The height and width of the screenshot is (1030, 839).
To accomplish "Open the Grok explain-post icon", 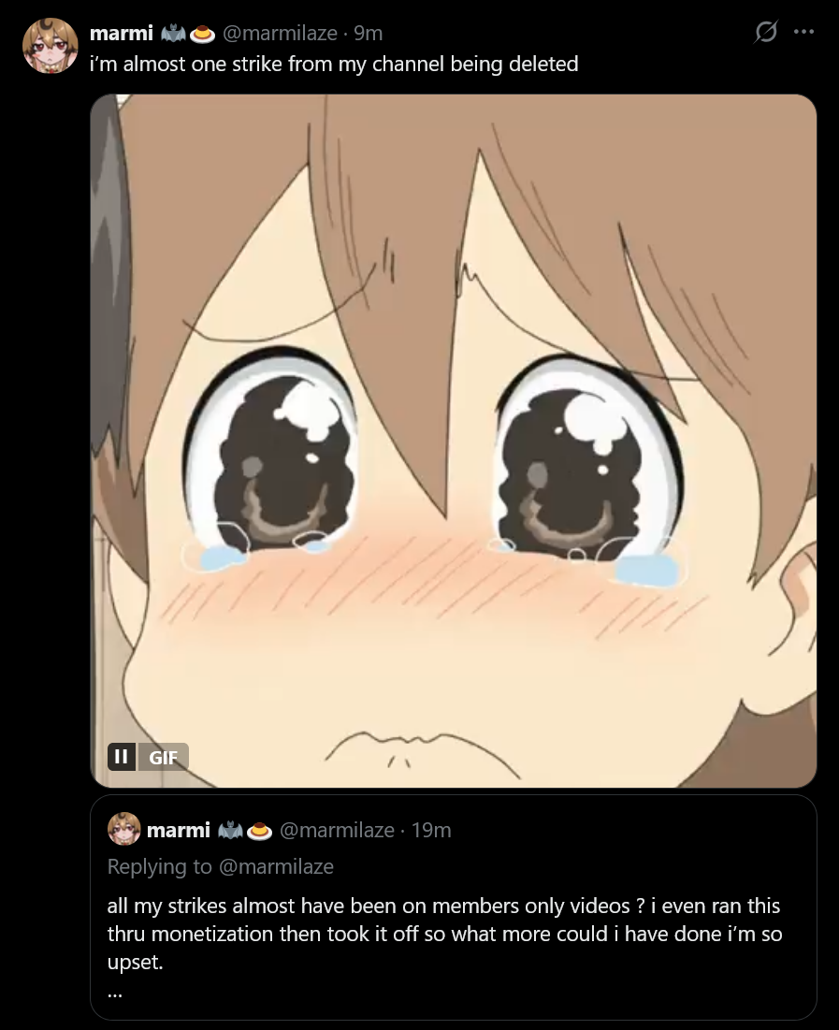I will coord(766,31).
